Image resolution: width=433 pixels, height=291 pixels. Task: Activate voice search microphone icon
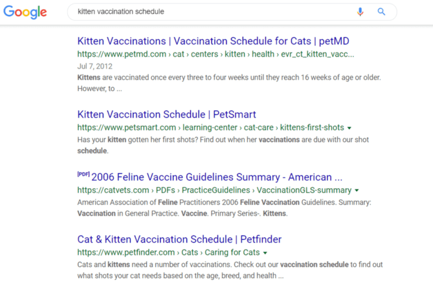coord(361,12)
